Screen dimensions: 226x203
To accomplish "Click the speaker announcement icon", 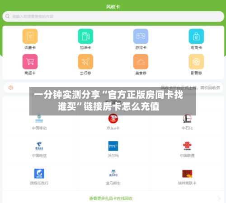I will 11,88.
